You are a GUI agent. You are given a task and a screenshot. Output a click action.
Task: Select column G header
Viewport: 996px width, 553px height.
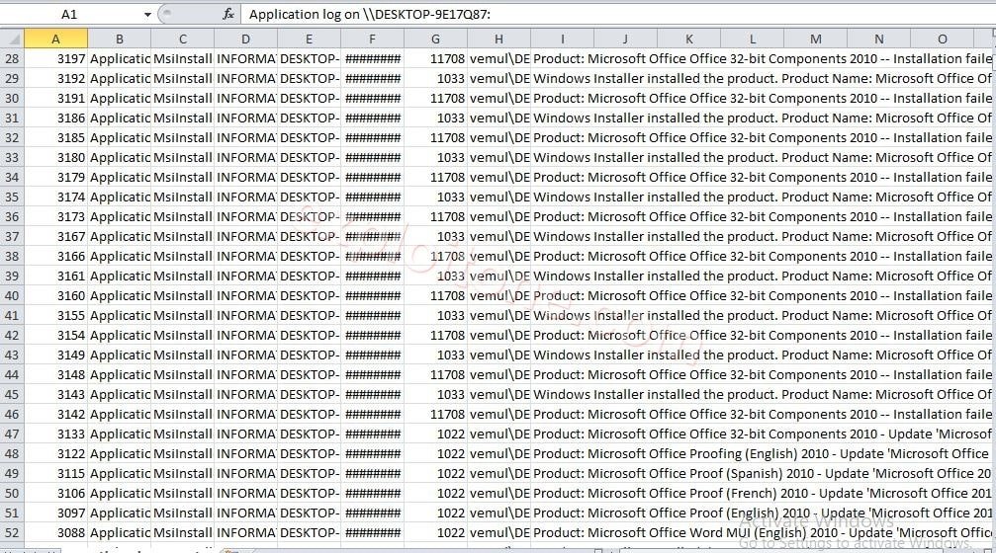(x=435, y=39)
